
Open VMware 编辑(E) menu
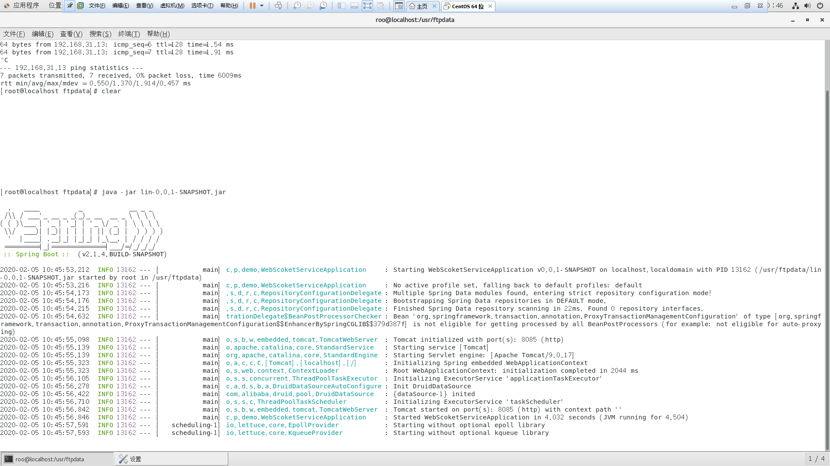[x=121, y=6]
